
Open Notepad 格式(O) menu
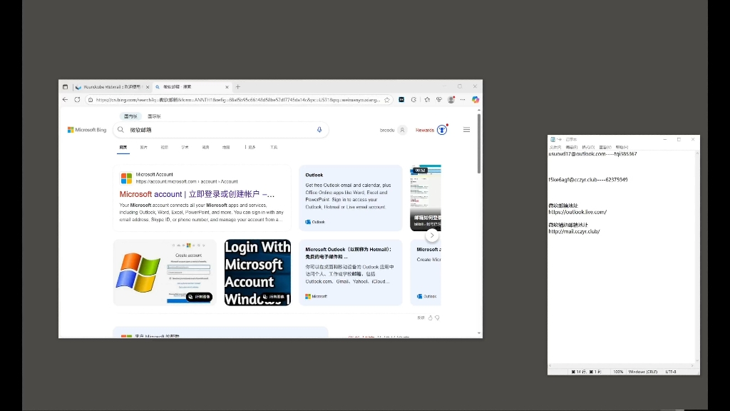(x=588, y=147)
